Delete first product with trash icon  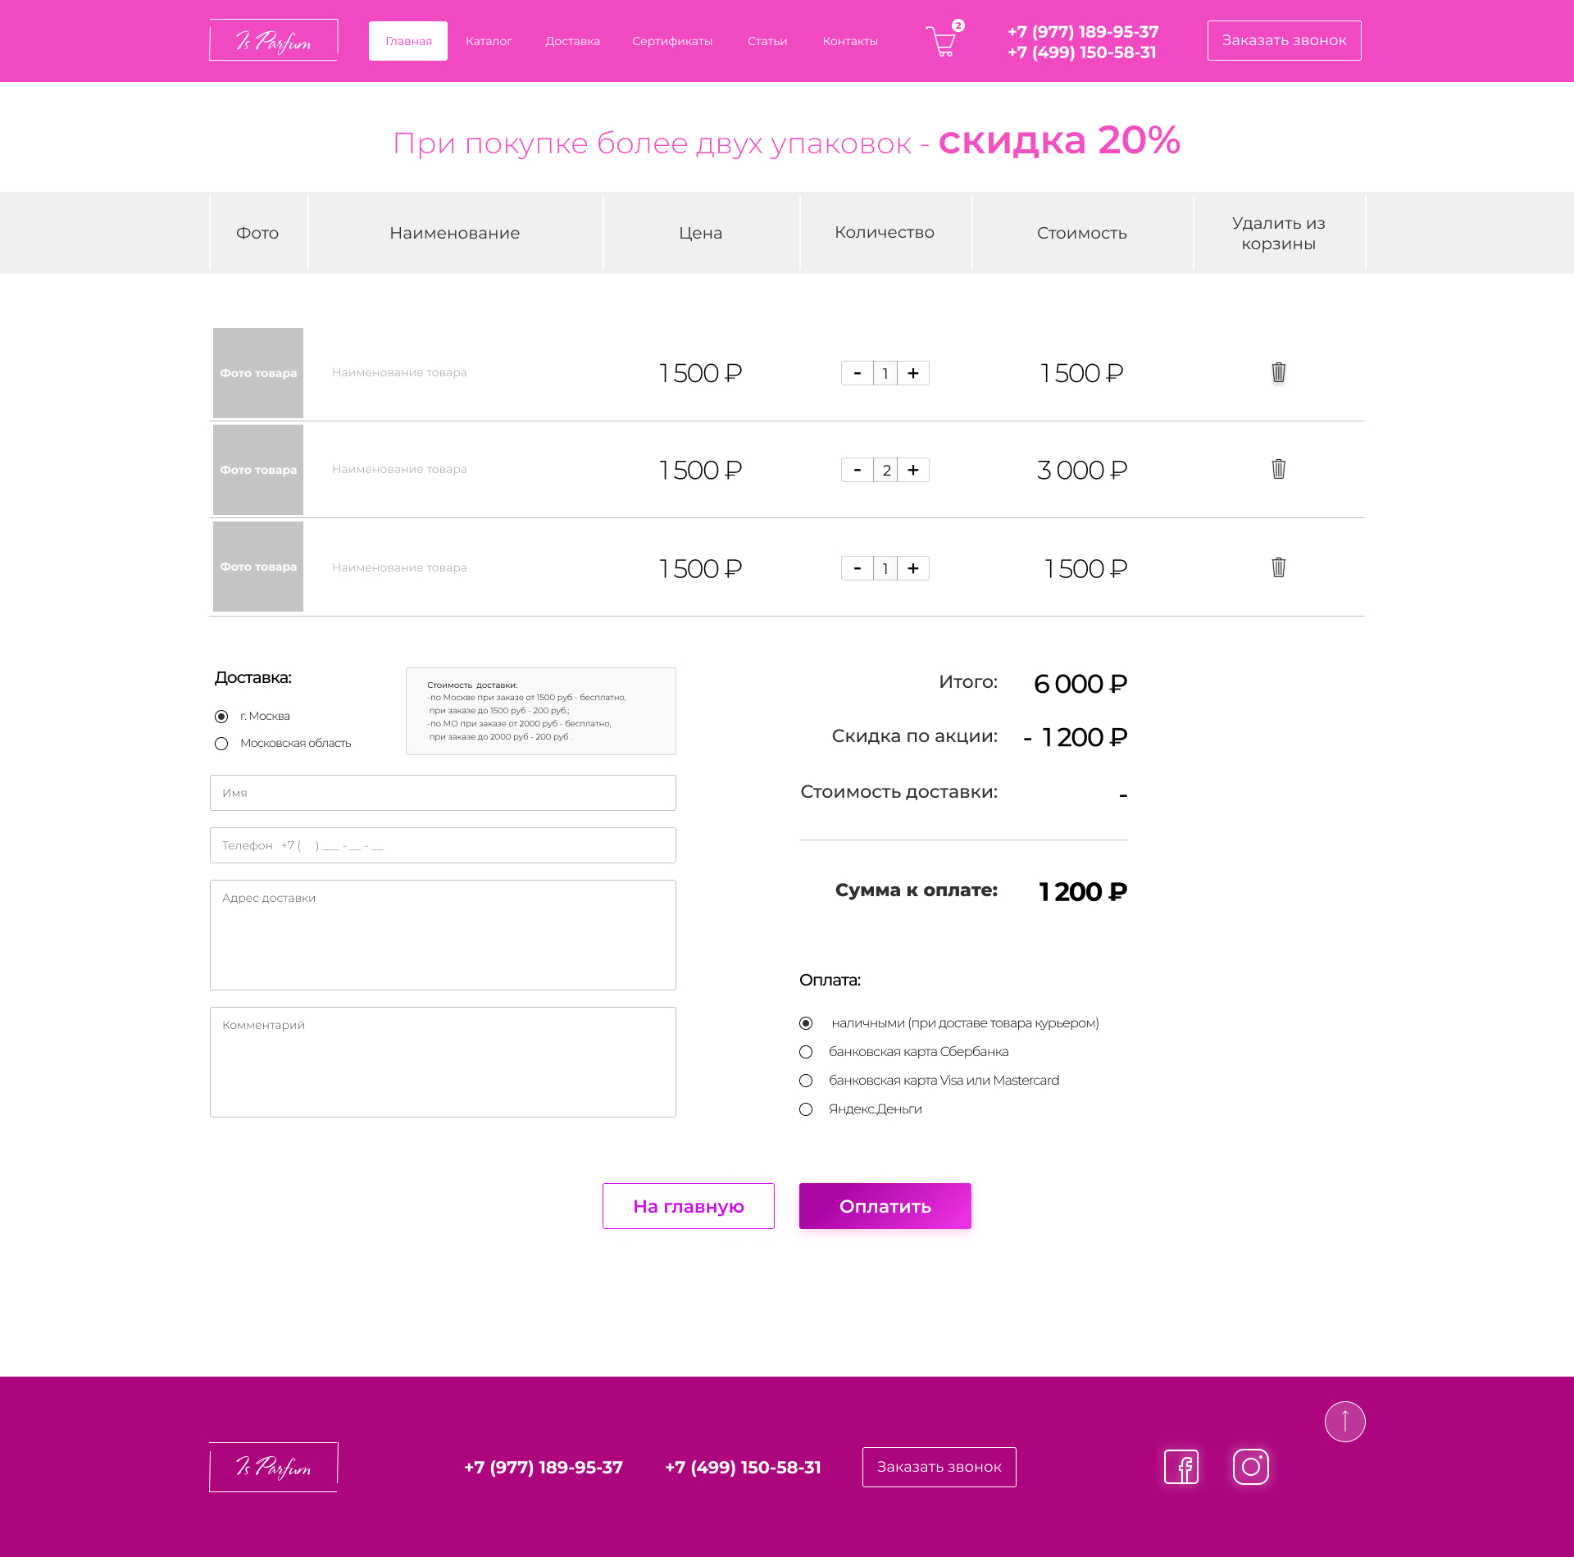[1278, 373]
